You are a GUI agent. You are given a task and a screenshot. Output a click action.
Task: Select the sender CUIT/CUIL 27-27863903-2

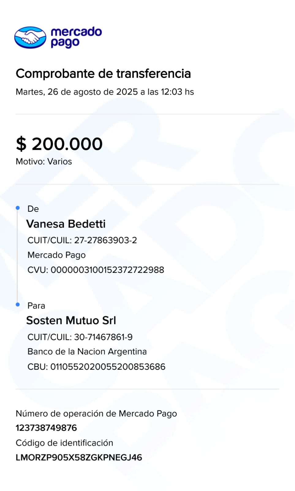point(82,240)
